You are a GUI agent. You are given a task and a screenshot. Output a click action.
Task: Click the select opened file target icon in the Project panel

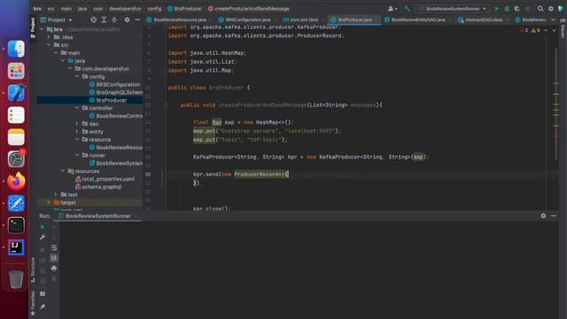click(x=94, y=19)
